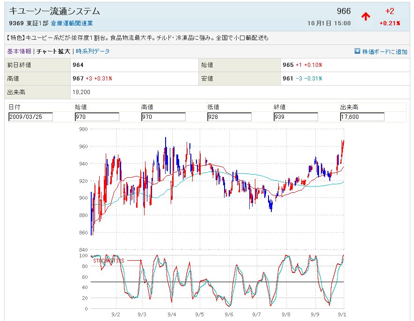Open the 基本情報 link
The height and width of the screenshot is (321, 414).
[19, 51]
